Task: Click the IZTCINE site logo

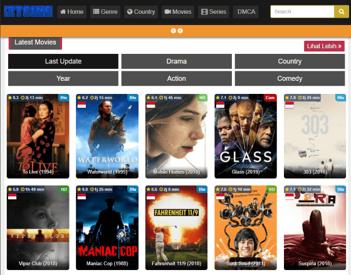Action: (x=28, y=11)
